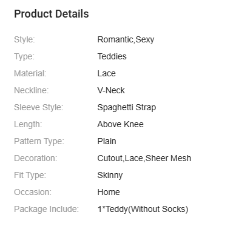
Task: Click the Cutout,Lace,Sheer Mesh decoration value
Action: tap(144, 158)
